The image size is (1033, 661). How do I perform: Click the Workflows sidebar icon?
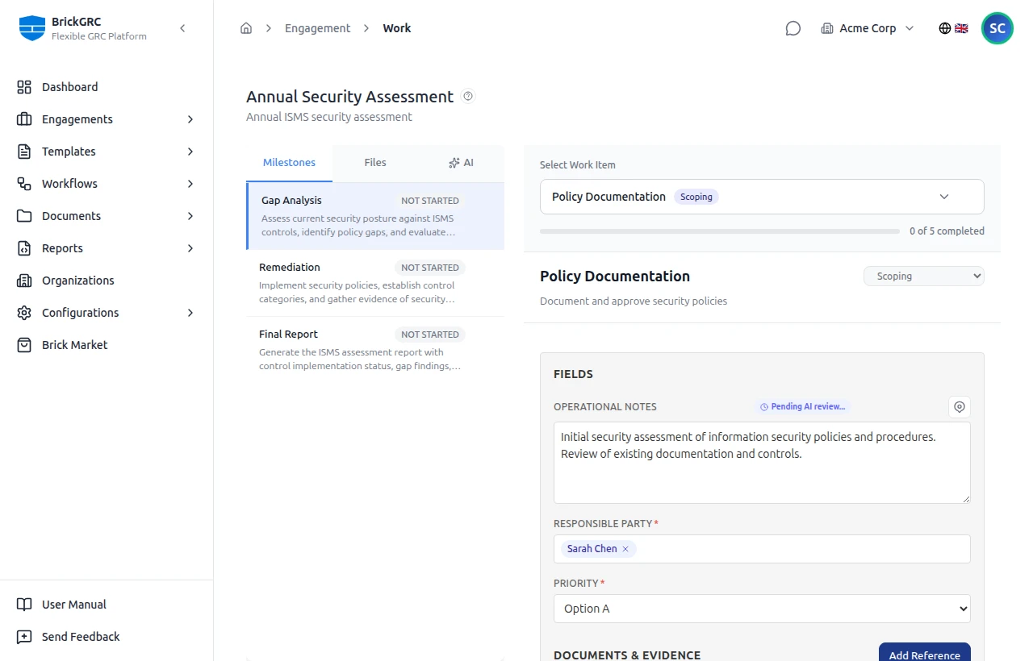pos(25,184)
